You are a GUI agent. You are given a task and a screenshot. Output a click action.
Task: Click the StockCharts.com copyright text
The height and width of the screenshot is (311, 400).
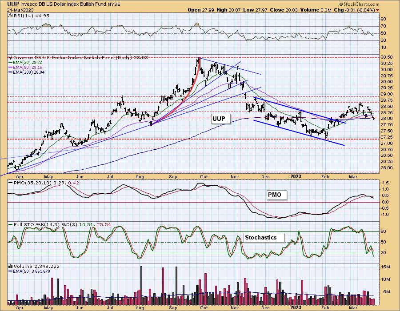[360, 4]
